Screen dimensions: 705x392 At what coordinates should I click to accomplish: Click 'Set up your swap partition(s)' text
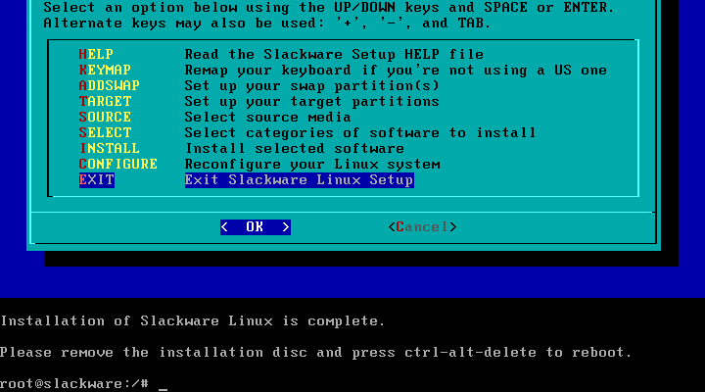(312, 86)
